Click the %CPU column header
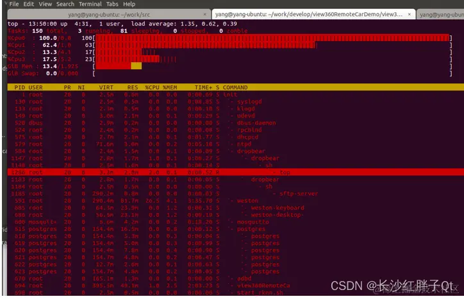464x299 pixels. point(152,87)
